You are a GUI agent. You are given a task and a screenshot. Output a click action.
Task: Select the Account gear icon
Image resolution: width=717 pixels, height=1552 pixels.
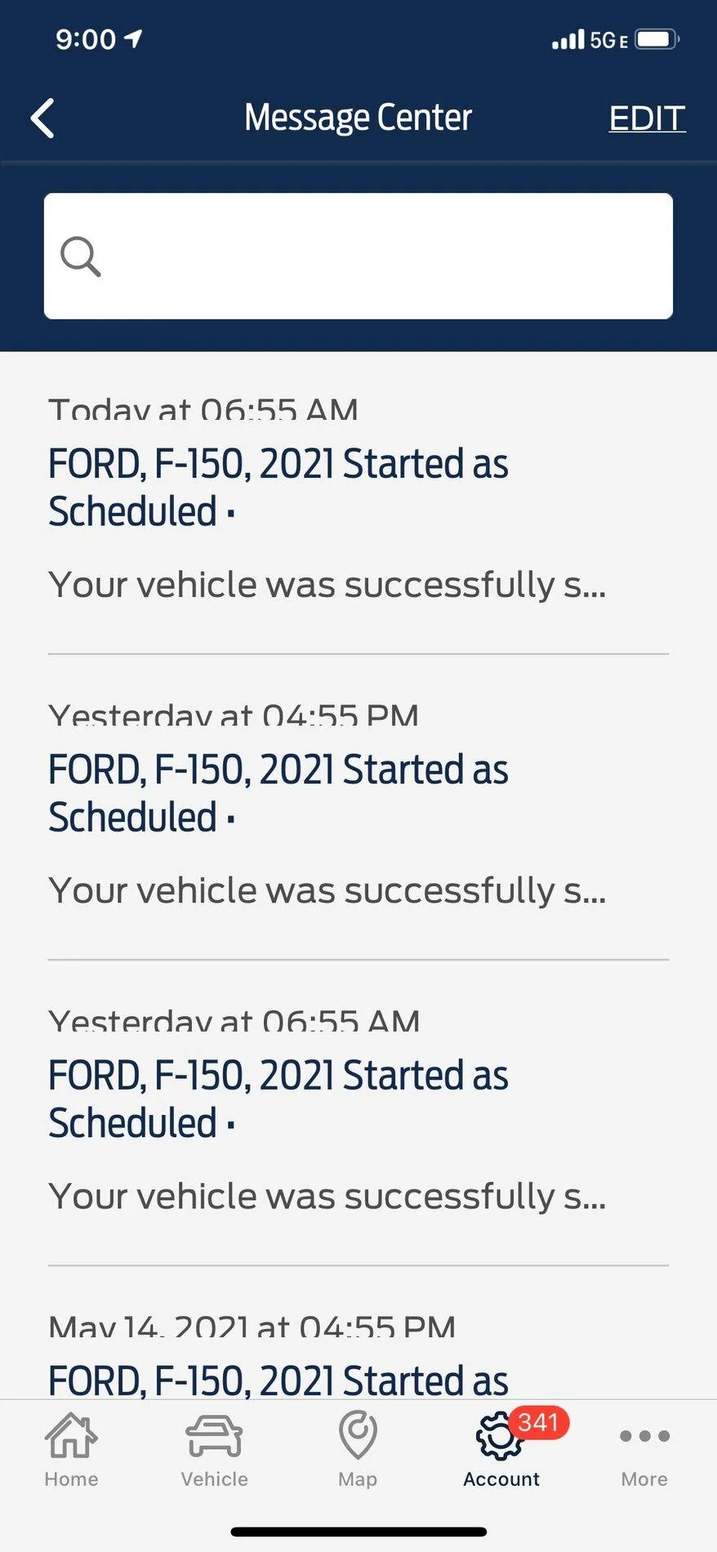click(x=498, y=1438)
